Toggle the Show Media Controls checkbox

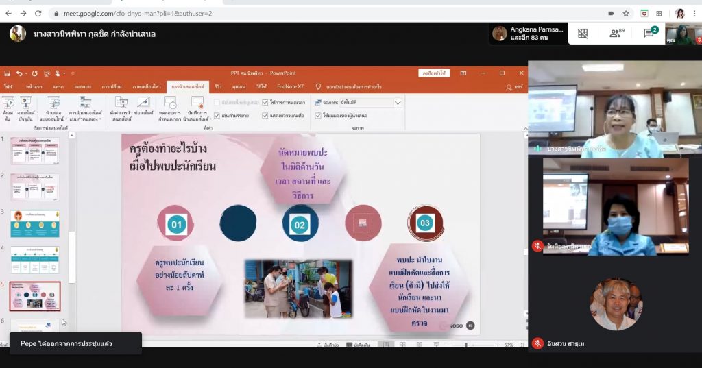tap(265, 115)
